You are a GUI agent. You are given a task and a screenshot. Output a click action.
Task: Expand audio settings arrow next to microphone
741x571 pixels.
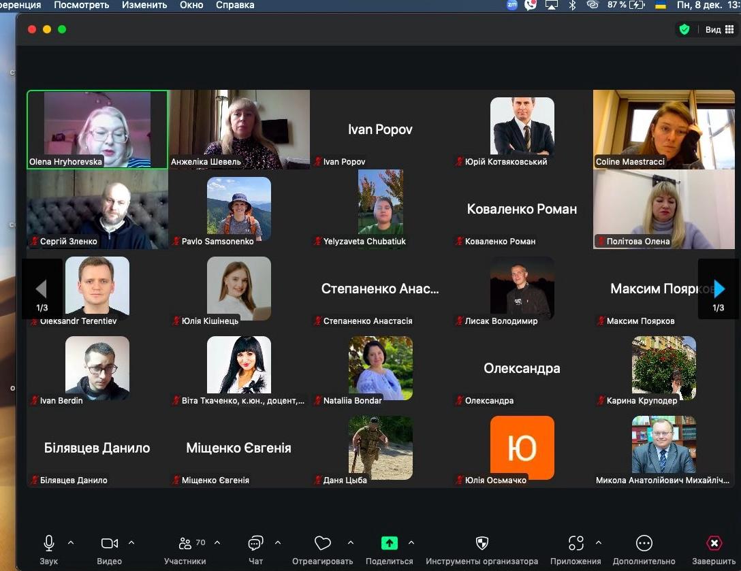(71, 542)
